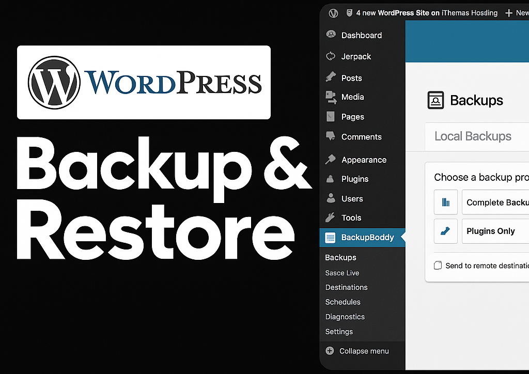Open the Comments menu item
The width and height of the screenshot is (529, 374).
point(361,137)
